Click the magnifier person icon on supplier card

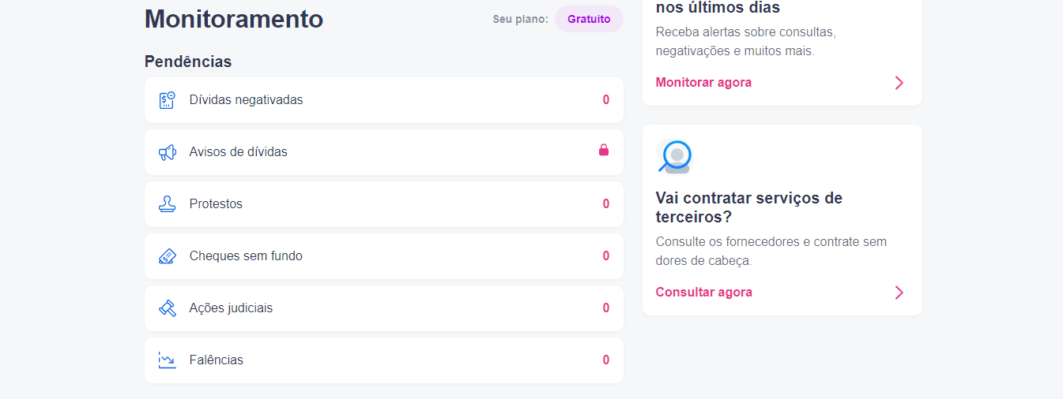674,156
